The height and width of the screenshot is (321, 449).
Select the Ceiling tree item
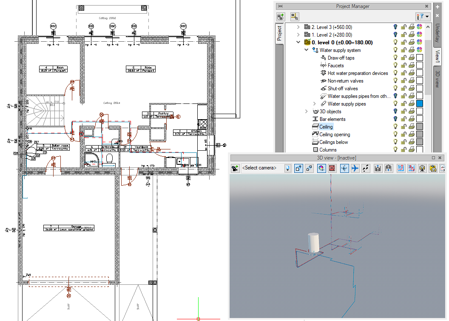[326, 127]
